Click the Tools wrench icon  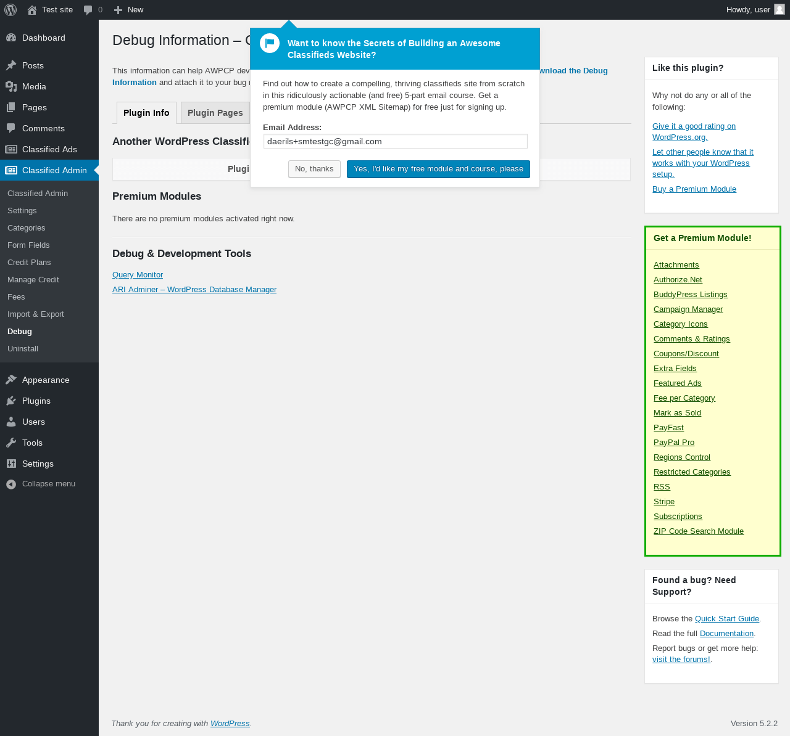[x=11, y=443]
